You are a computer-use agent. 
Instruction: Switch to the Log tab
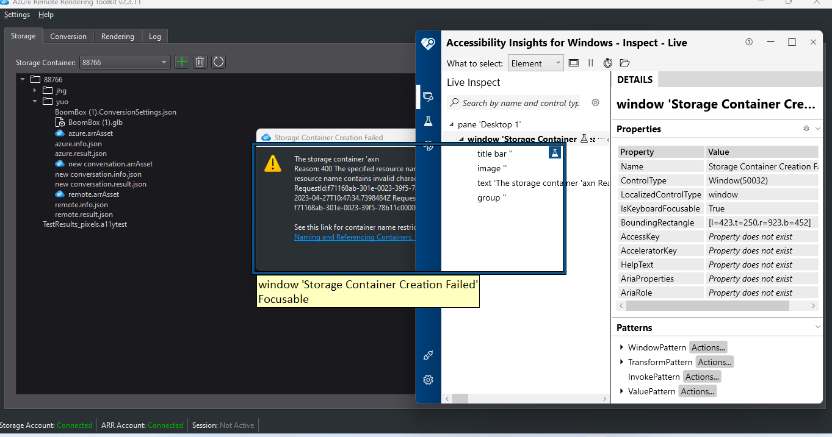(155, 37)
